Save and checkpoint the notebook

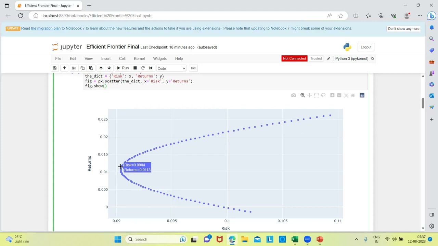(54, 68)
